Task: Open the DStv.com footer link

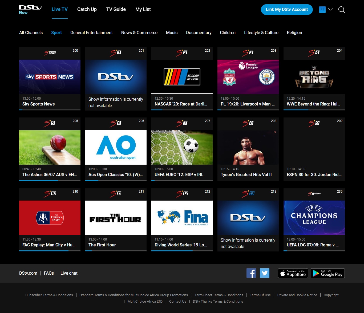Action: [28, 273]
